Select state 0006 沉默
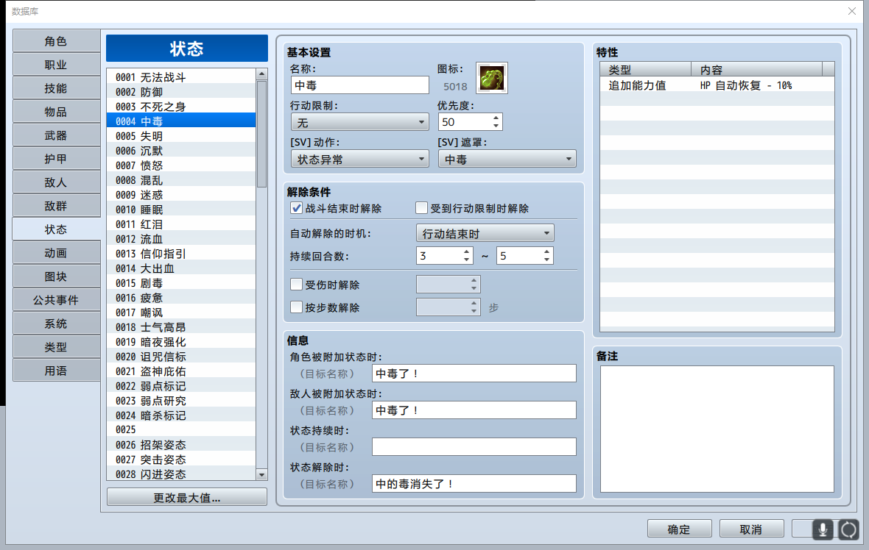Image resolution: width=869 pixels, height=550 pixels. click(x=181, y=151)
